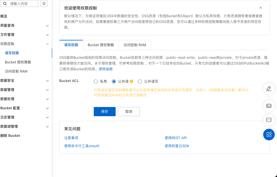The height and width of the screenshot is (177, 277).
Task: Select 访问控制 RAM in the sidebar
Action: (x=16, y=71)
